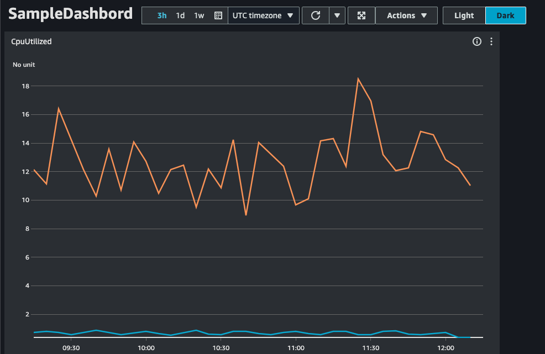Click the 12 y-axis value
545x354 pixels.
tap(25, 172)
